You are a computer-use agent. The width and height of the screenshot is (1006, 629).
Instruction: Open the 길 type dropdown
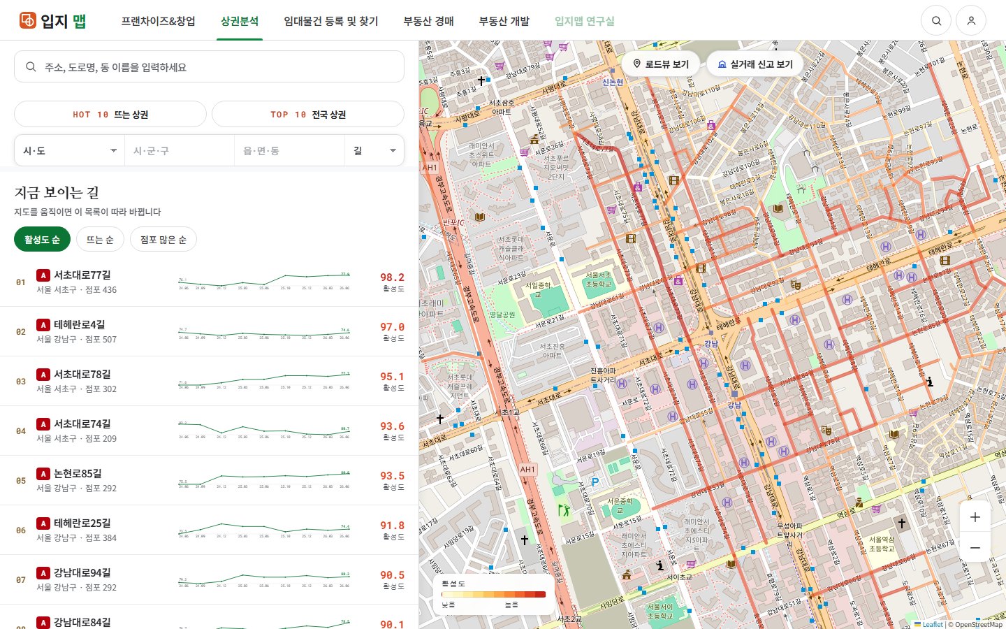[374, 150]
